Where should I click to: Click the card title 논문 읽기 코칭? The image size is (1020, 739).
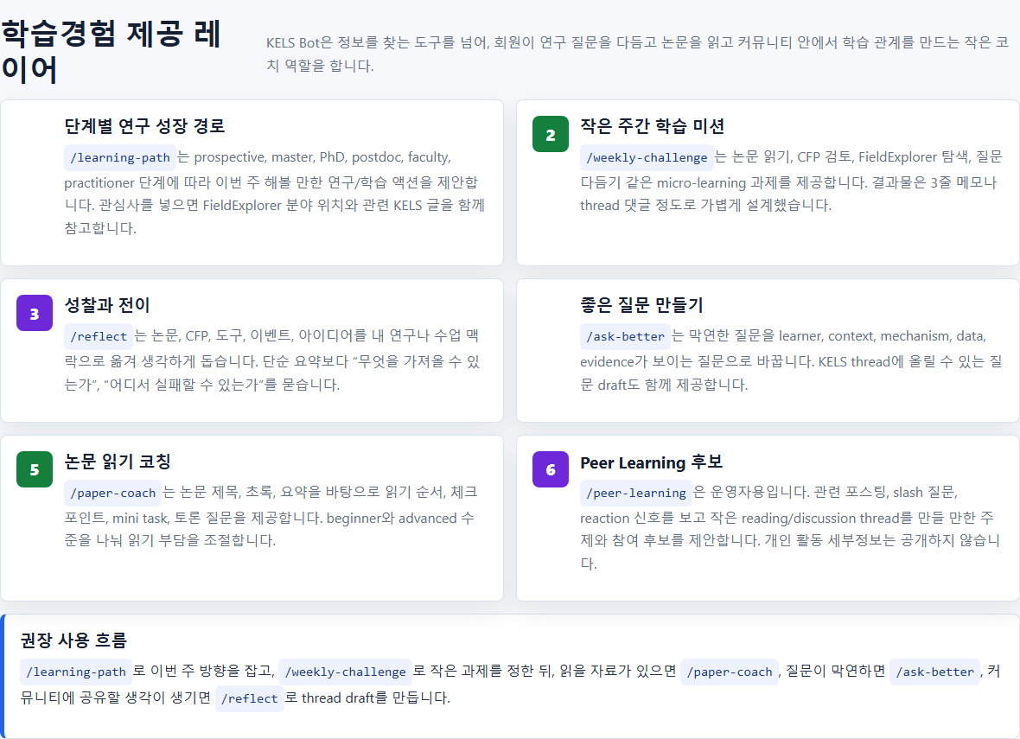click(117, 462)
